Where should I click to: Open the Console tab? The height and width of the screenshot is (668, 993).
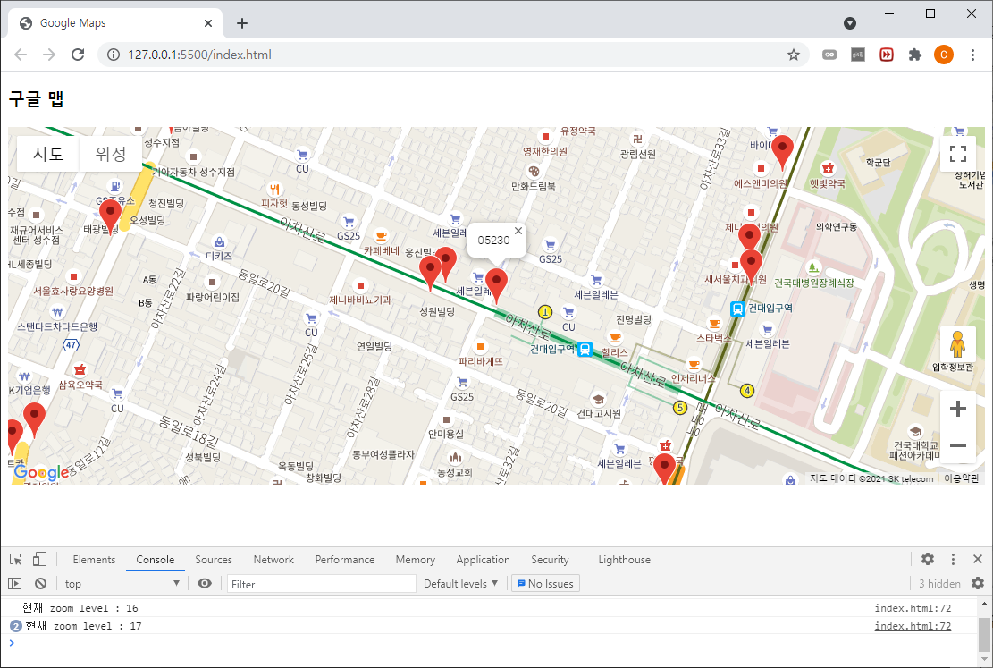pyautogui.click(x=156, y=560)
